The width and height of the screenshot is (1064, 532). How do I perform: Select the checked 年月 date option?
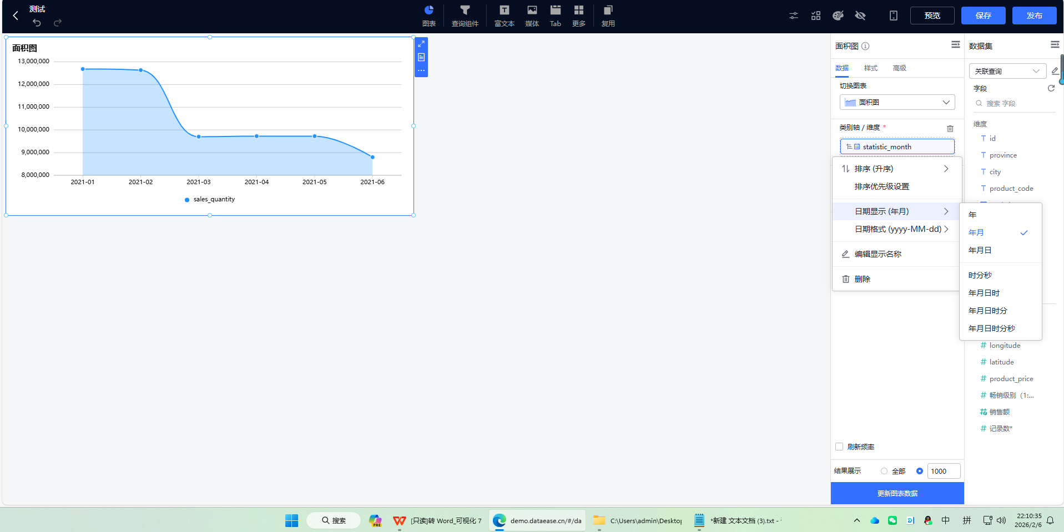click(1001, 232)
